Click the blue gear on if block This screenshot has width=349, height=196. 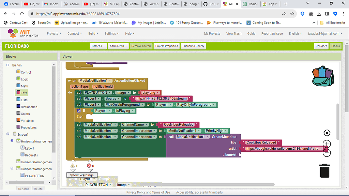click(x=79, y=111)
